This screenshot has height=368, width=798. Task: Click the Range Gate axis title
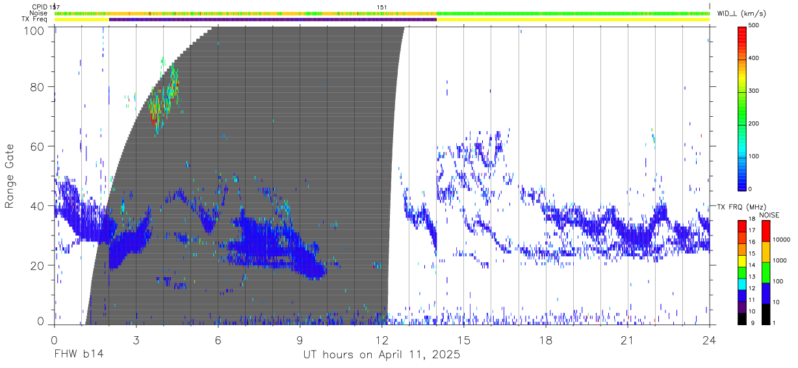point(10,176)
